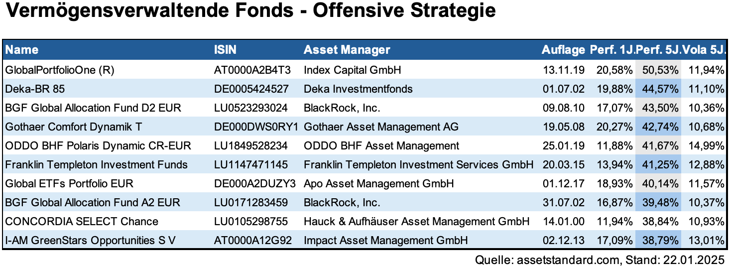Select the Perf. 1J. column header

(x=611, y=50)
